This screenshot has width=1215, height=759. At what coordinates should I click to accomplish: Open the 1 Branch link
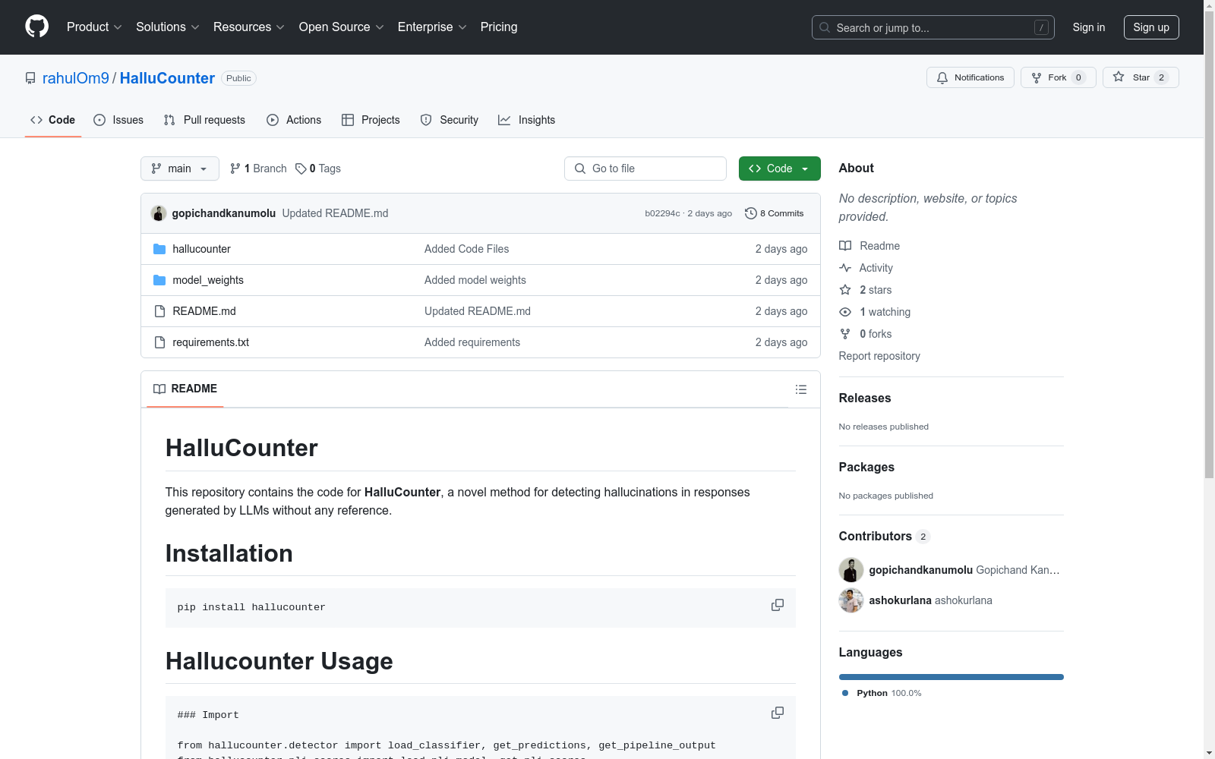pyautogui.click(x=258, y=168)
